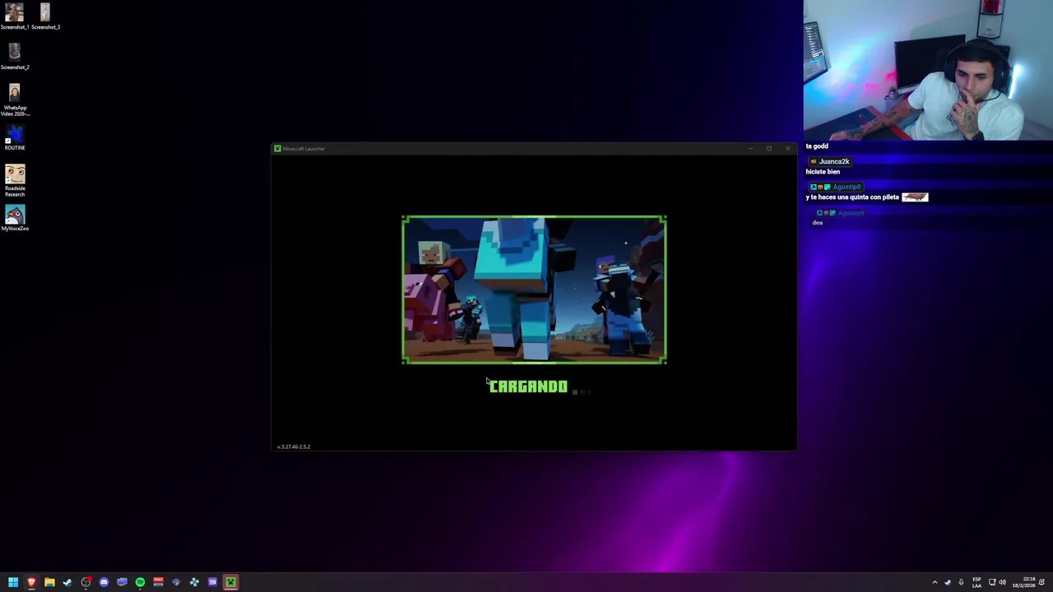Open Spotify from the taskbar

click(140, 582)
